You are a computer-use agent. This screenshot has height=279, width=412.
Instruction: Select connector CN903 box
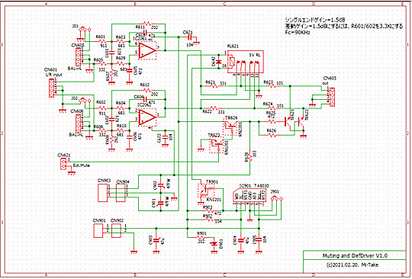[102, 193]
